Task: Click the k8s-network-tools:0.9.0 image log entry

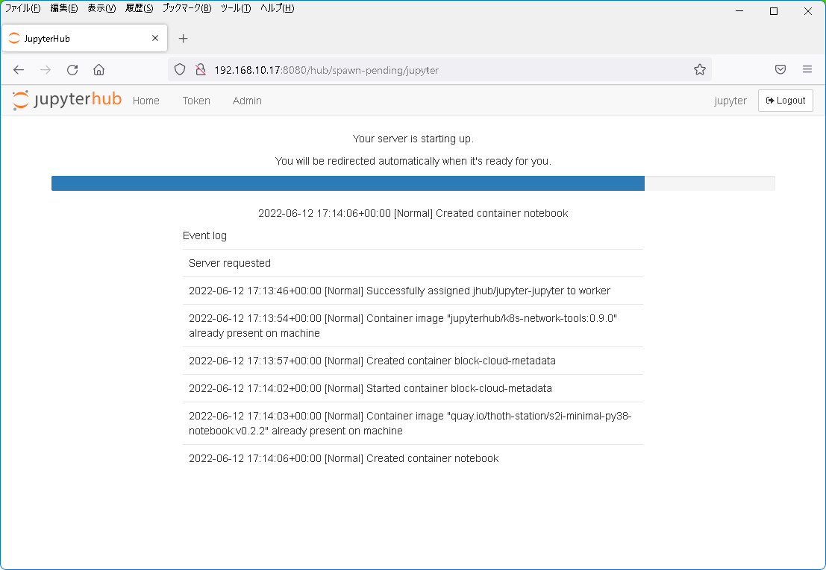Action: [413, 326]
